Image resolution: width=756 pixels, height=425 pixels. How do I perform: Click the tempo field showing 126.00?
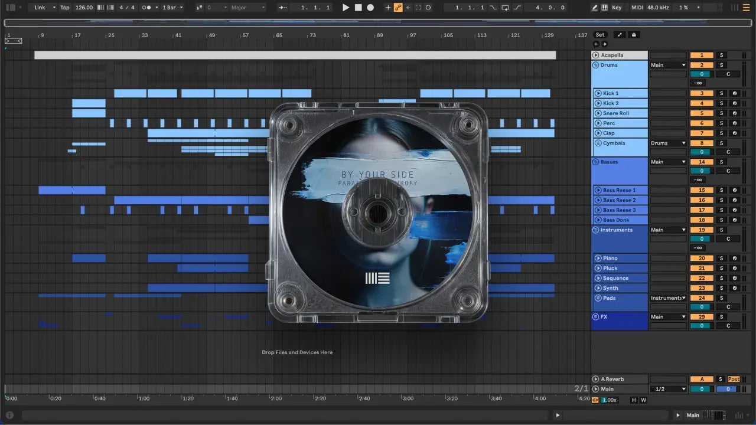click(x=84, y=8)
